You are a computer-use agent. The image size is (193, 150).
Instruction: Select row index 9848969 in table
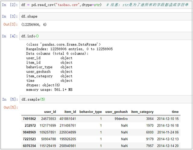[29, 132]
